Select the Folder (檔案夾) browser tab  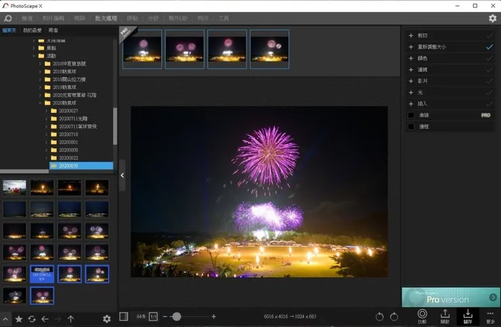pos(9,30)
